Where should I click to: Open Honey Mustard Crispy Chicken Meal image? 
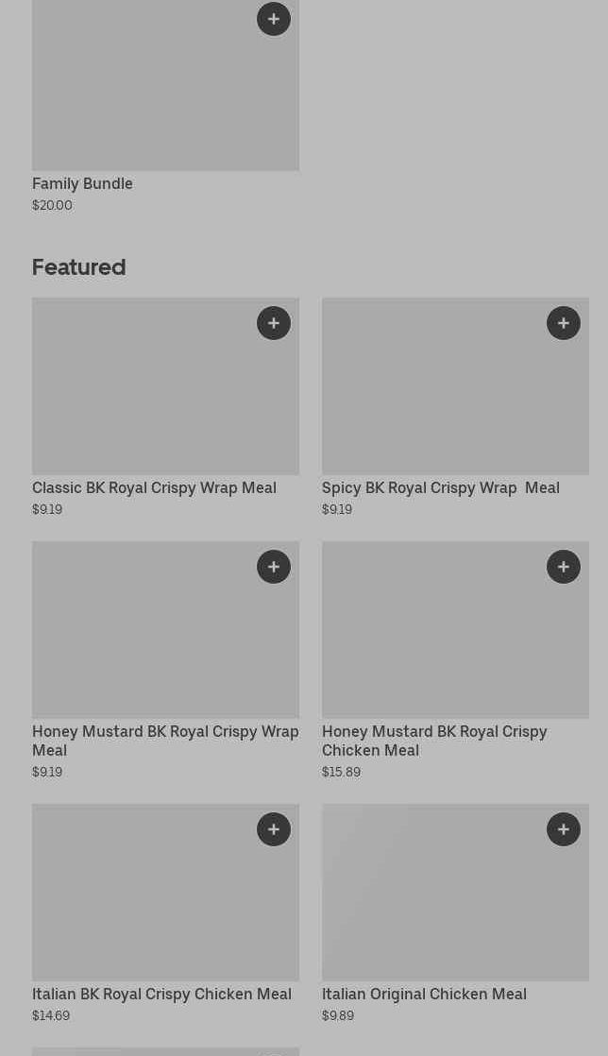(455, 630)
